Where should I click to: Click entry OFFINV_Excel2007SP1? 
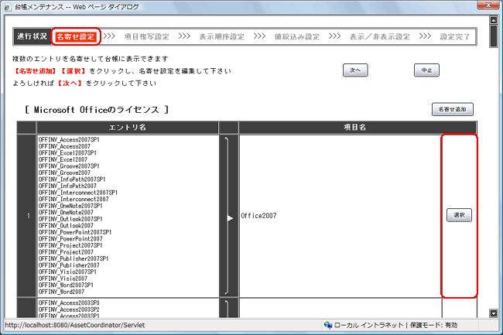coord(67,153)
